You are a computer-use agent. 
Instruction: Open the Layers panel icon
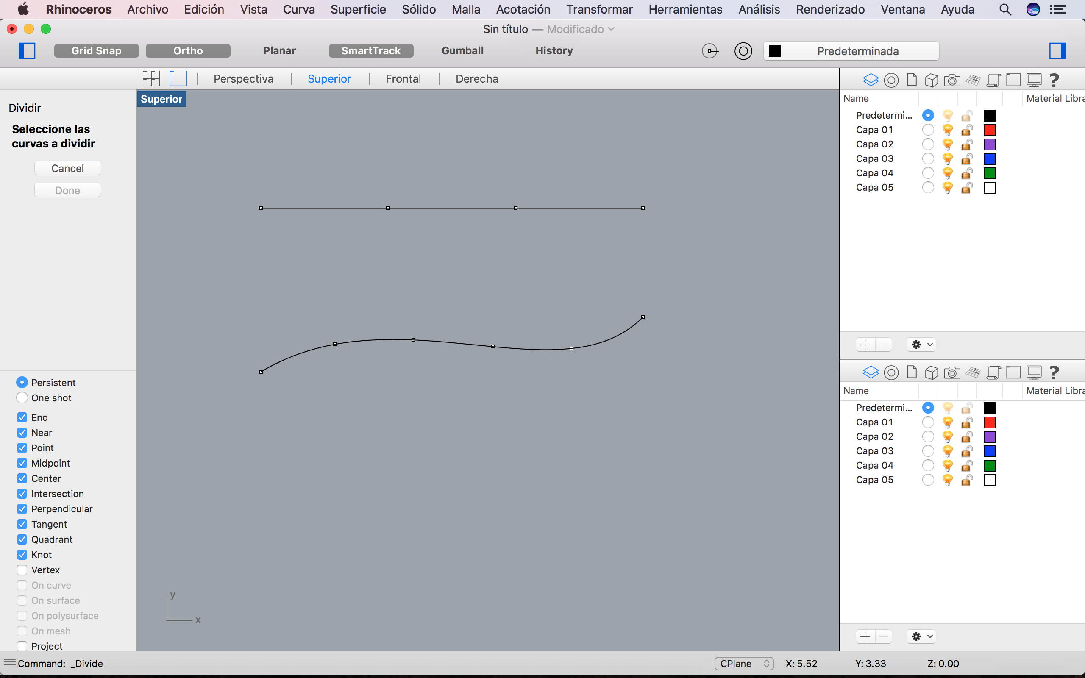coord(870,79)
